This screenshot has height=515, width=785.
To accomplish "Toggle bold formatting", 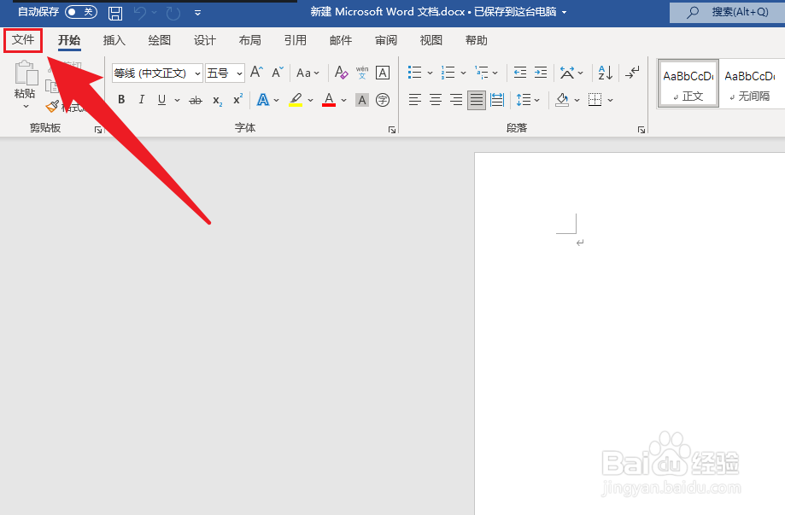I will point(120,100).
